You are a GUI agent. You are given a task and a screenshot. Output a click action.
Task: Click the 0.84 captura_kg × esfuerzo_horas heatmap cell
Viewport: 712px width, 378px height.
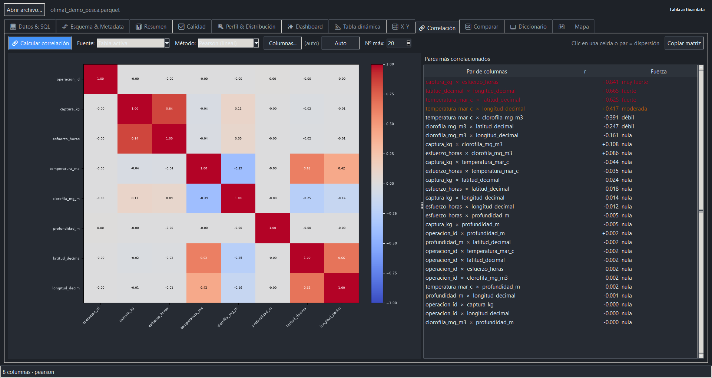point(169,109)
